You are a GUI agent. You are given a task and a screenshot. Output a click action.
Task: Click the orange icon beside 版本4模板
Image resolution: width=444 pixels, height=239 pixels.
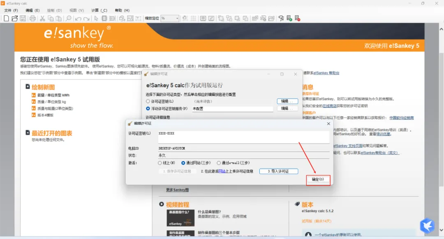(33, 115)
